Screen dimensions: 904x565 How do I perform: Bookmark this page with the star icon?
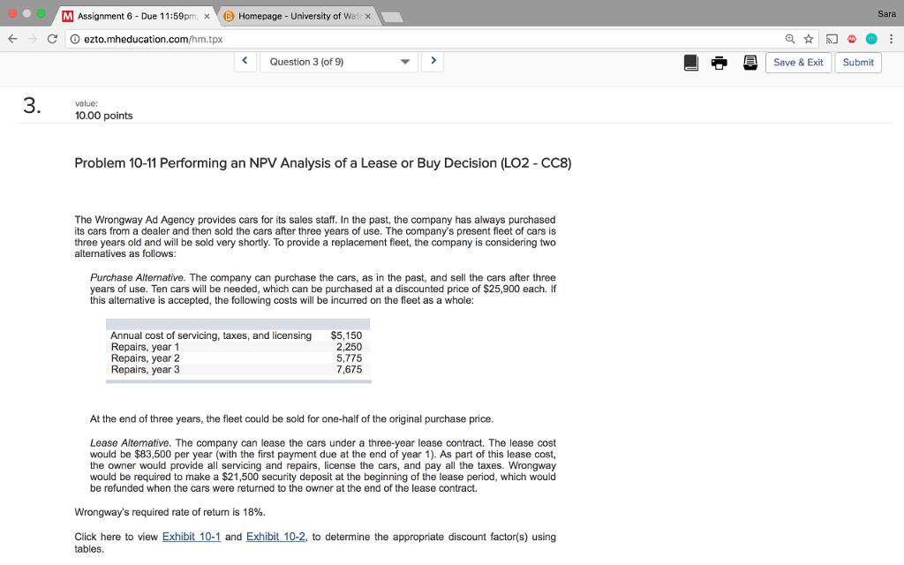809,39
